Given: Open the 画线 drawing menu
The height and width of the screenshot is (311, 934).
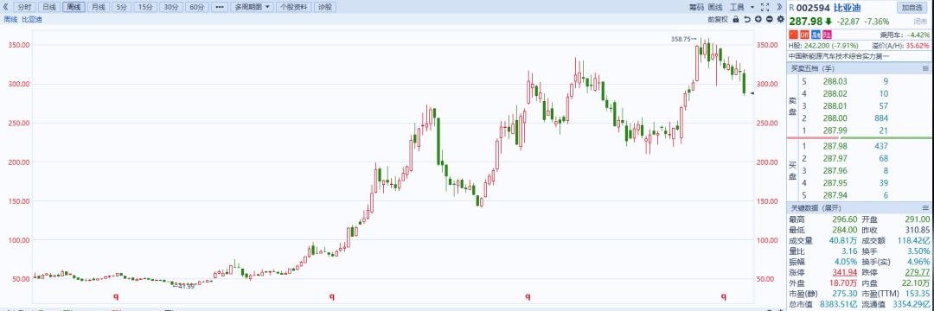Looking at the screenshot, I should pyautogui.click(x=715, y=7).
